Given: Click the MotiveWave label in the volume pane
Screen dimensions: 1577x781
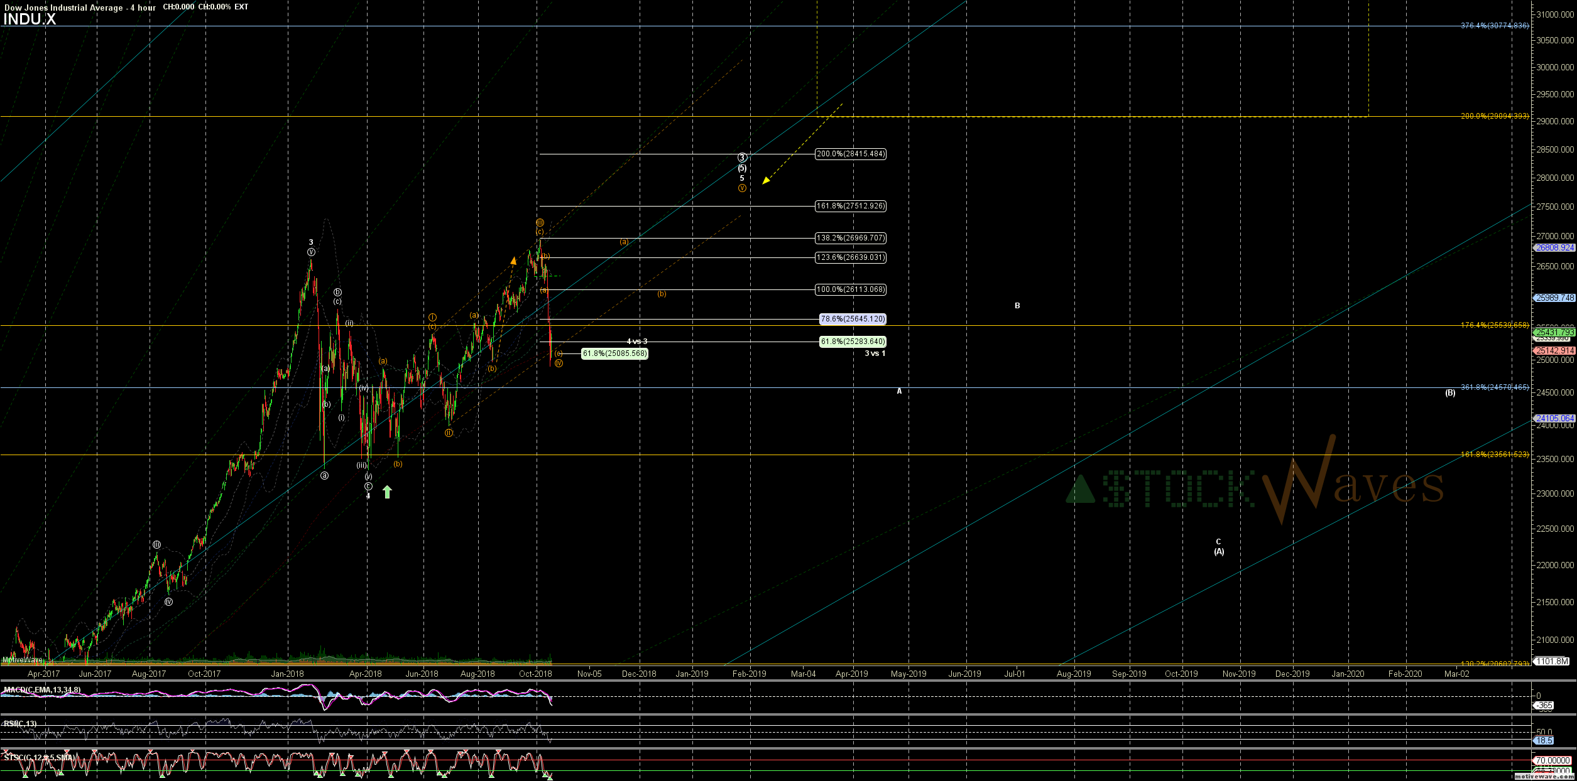Looking at the screenshot, I should 22,660.
